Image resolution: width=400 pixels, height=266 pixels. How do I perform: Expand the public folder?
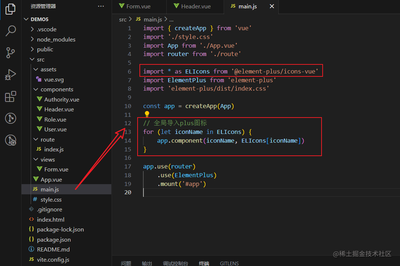(32, 49)
